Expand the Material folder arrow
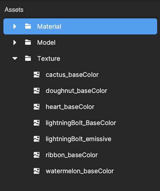 pos(15,26)
